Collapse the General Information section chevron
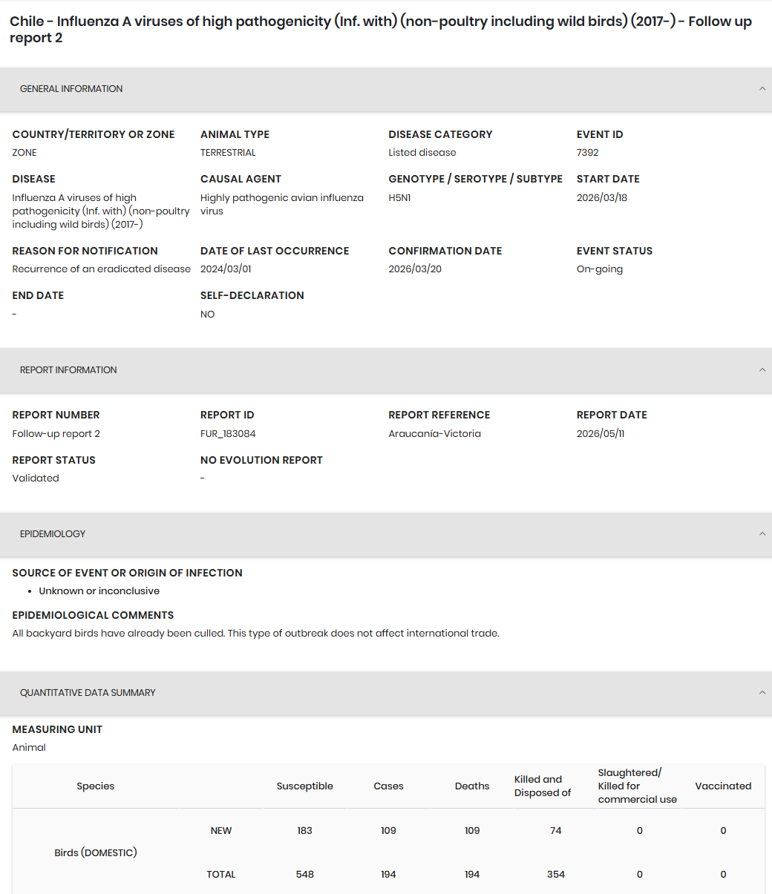Screen dimensions: 772x894 (x=762, y=89)
